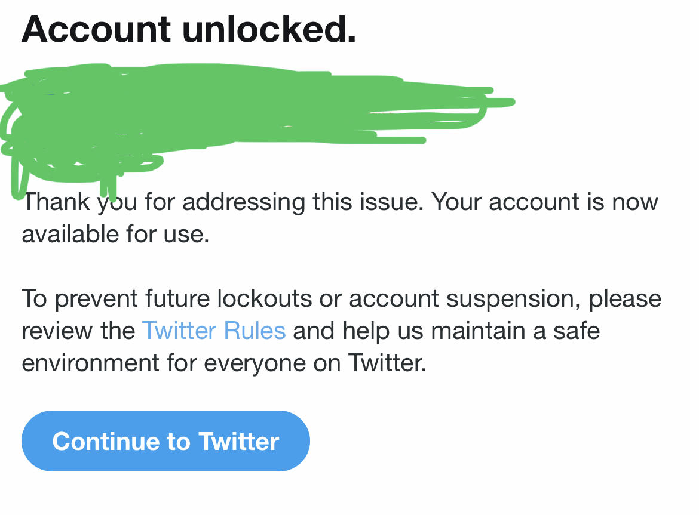Click the word 'Rules' in the blue link
The width and height of the screenshot is (699, 515).
pos(255,331)
